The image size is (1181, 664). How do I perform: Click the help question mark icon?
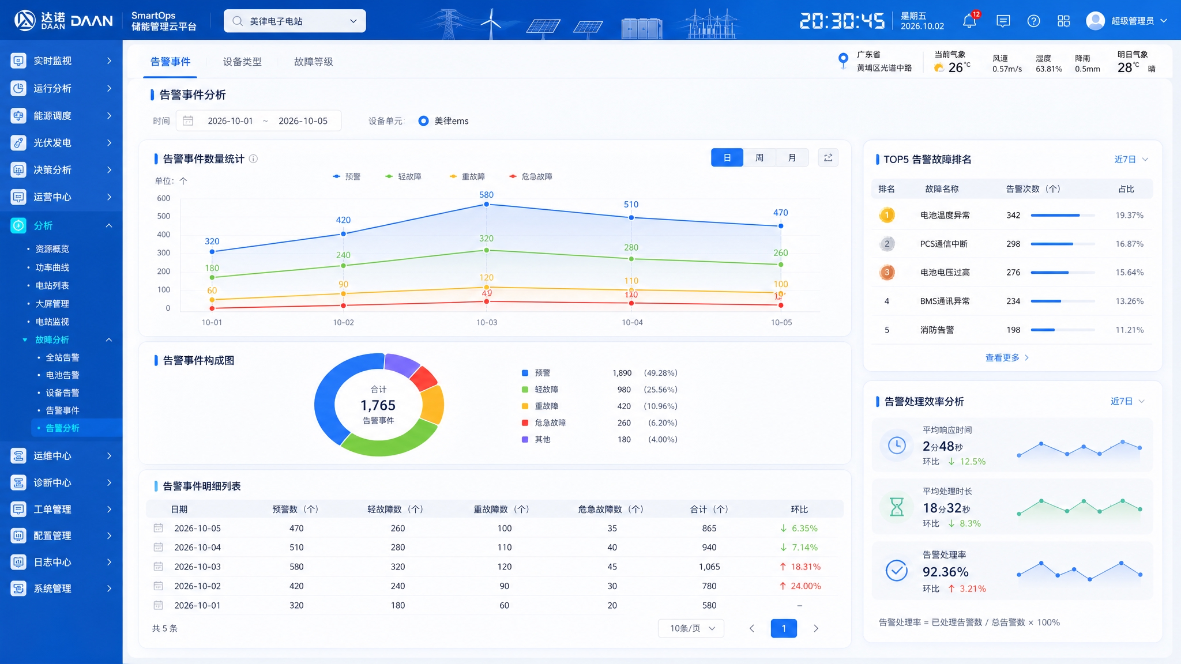pyautogui.click(x=1033, y=21)
